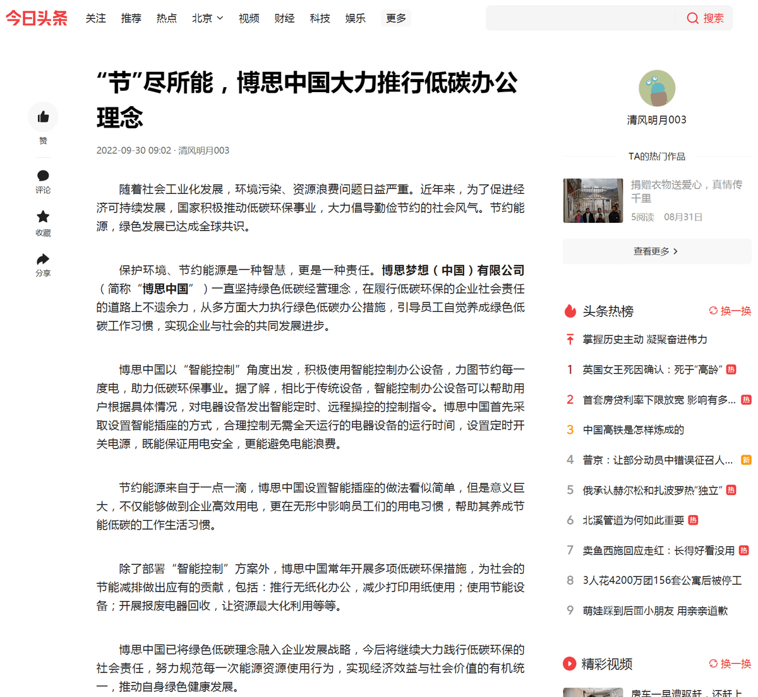This screenshot has height=697, width=758.
Task: Click 换一换 in 精彩视频
Action: (x=736, y=664)
